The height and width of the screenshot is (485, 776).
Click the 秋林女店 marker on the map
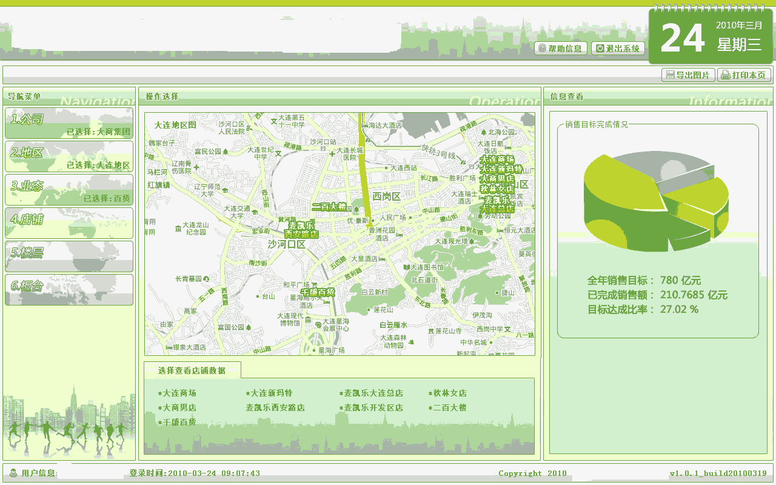497,189
